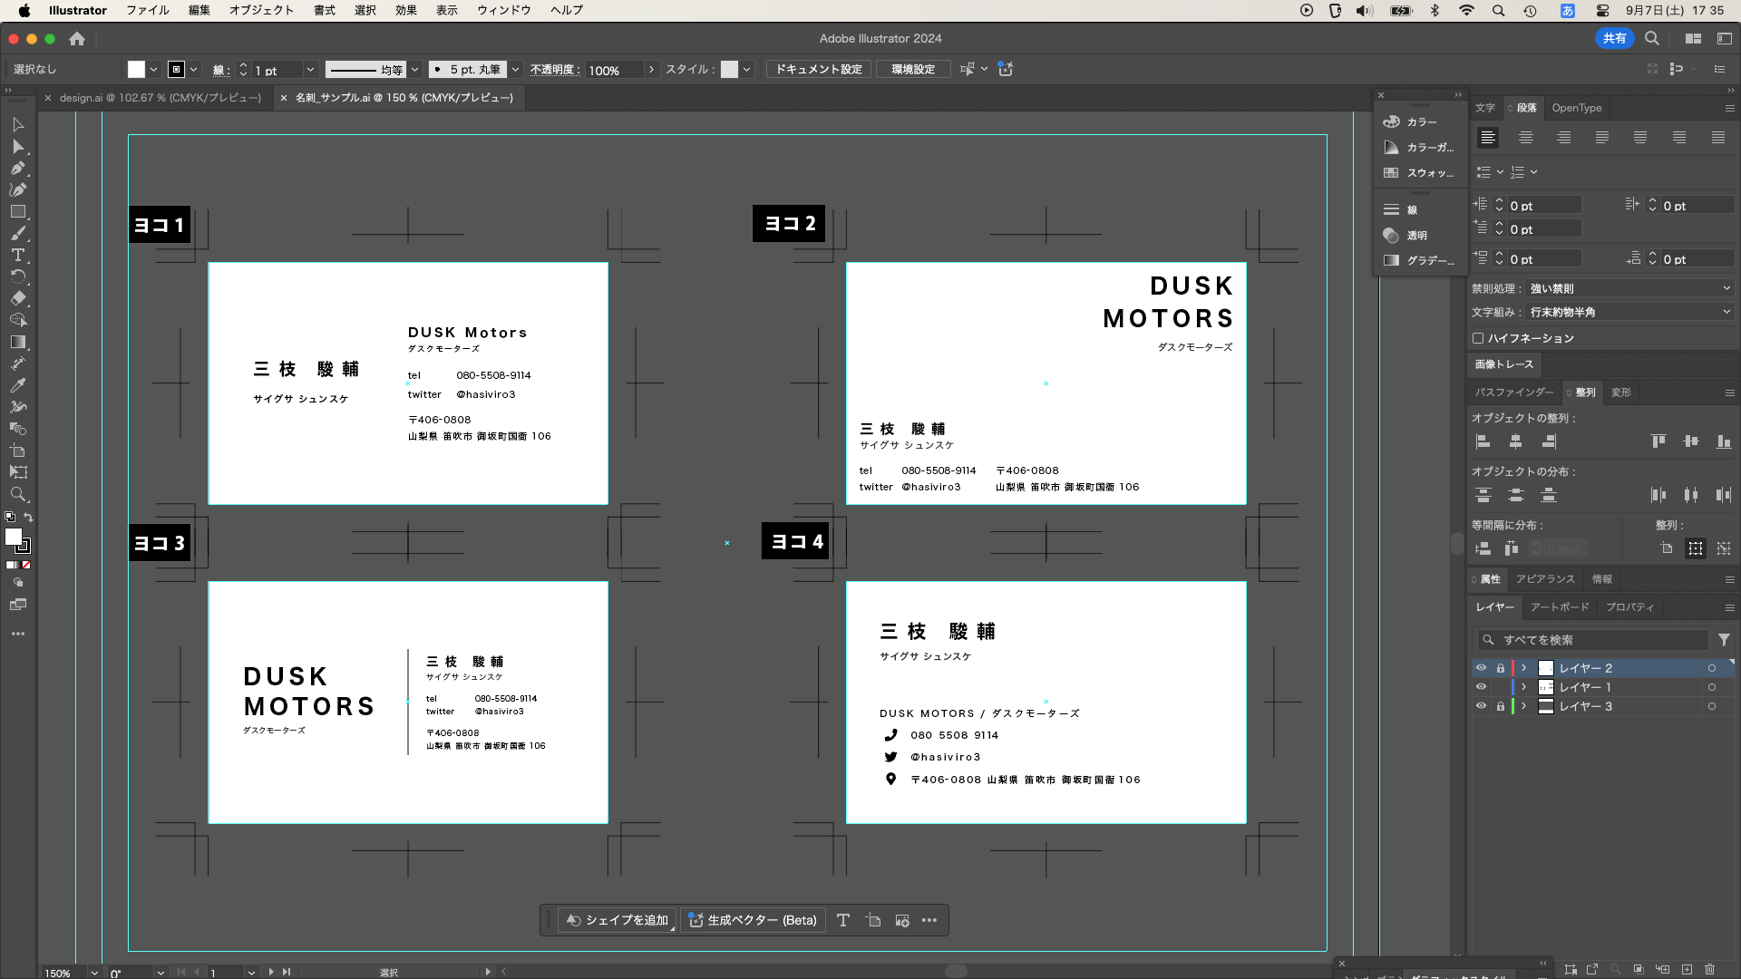Enable the ハイフネーション checkbox

1478,338
